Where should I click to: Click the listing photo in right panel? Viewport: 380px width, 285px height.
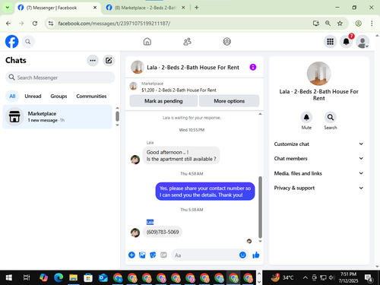(318, 74)
